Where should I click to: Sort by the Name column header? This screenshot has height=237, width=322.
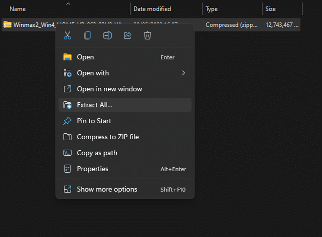[x=18, y=9]
